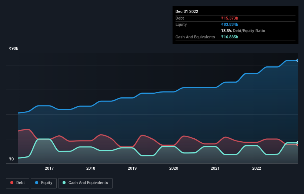Click the ₹16.835b cash value
Screen dimensions: 304x194
[x=230, y=37]
